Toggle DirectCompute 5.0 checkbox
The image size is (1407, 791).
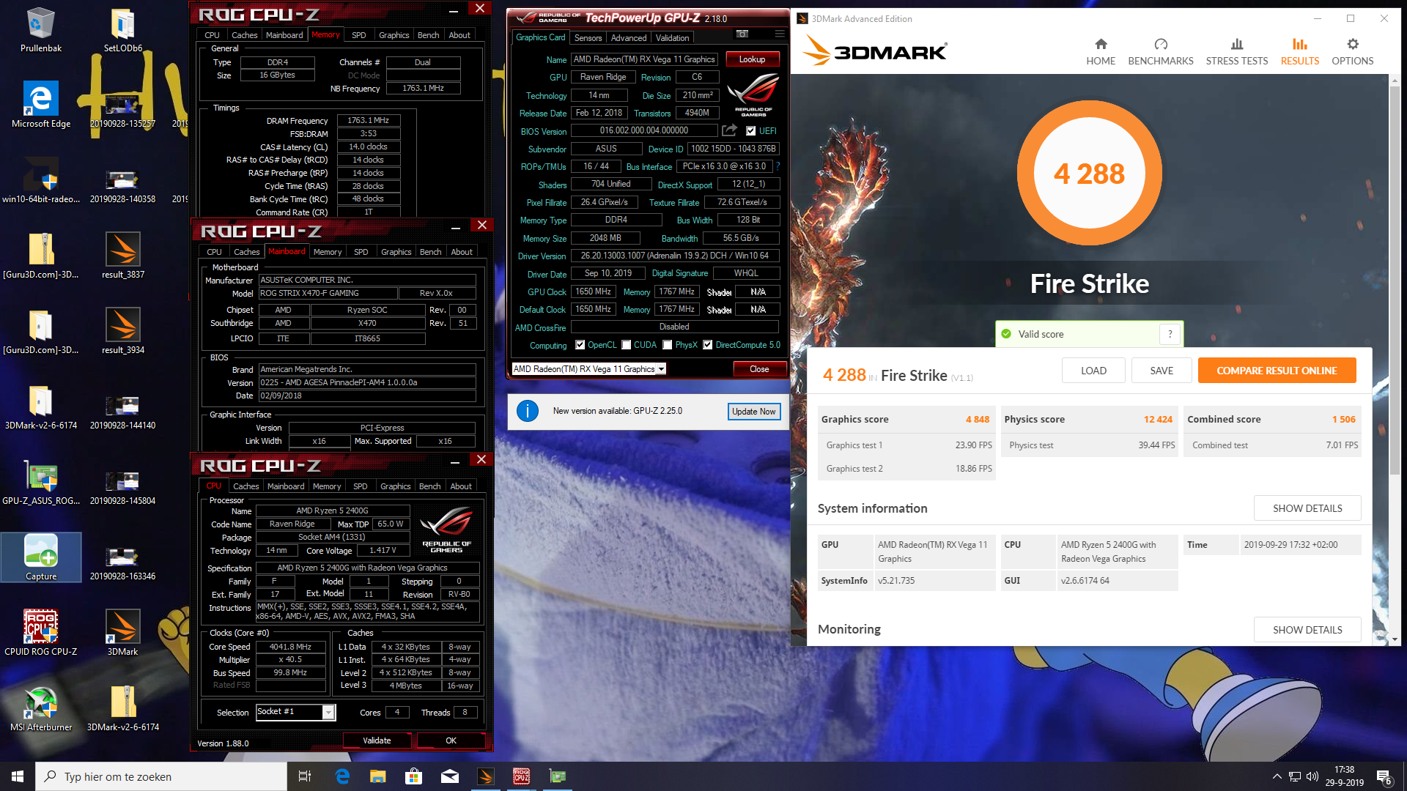click(x=708, y=345)
